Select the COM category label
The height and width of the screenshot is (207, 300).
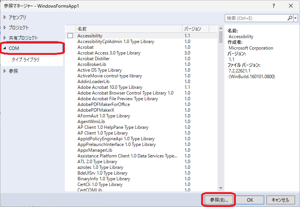tap(14, 48)
